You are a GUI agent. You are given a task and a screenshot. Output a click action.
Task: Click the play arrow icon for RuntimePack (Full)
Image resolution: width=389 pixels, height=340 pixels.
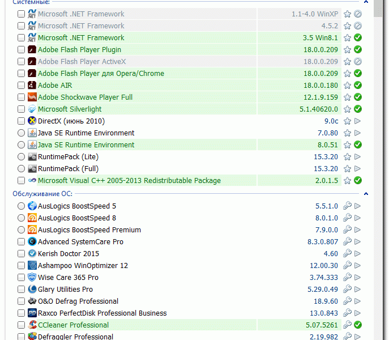(357, 169)
